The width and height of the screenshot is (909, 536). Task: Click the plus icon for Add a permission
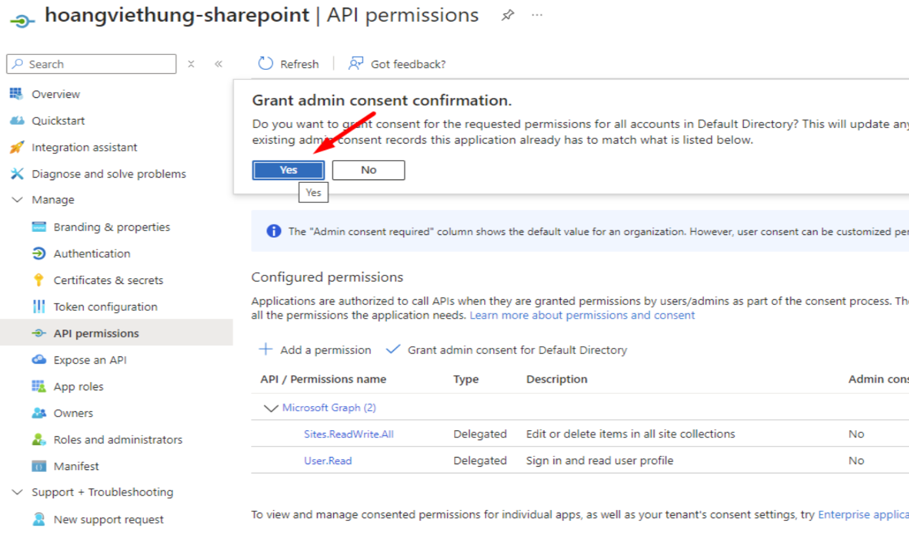tap(265, 349)
